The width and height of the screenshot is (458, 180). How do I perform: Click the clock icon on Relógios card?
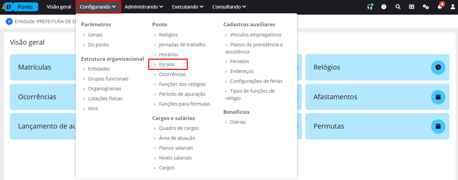(438, 67)
